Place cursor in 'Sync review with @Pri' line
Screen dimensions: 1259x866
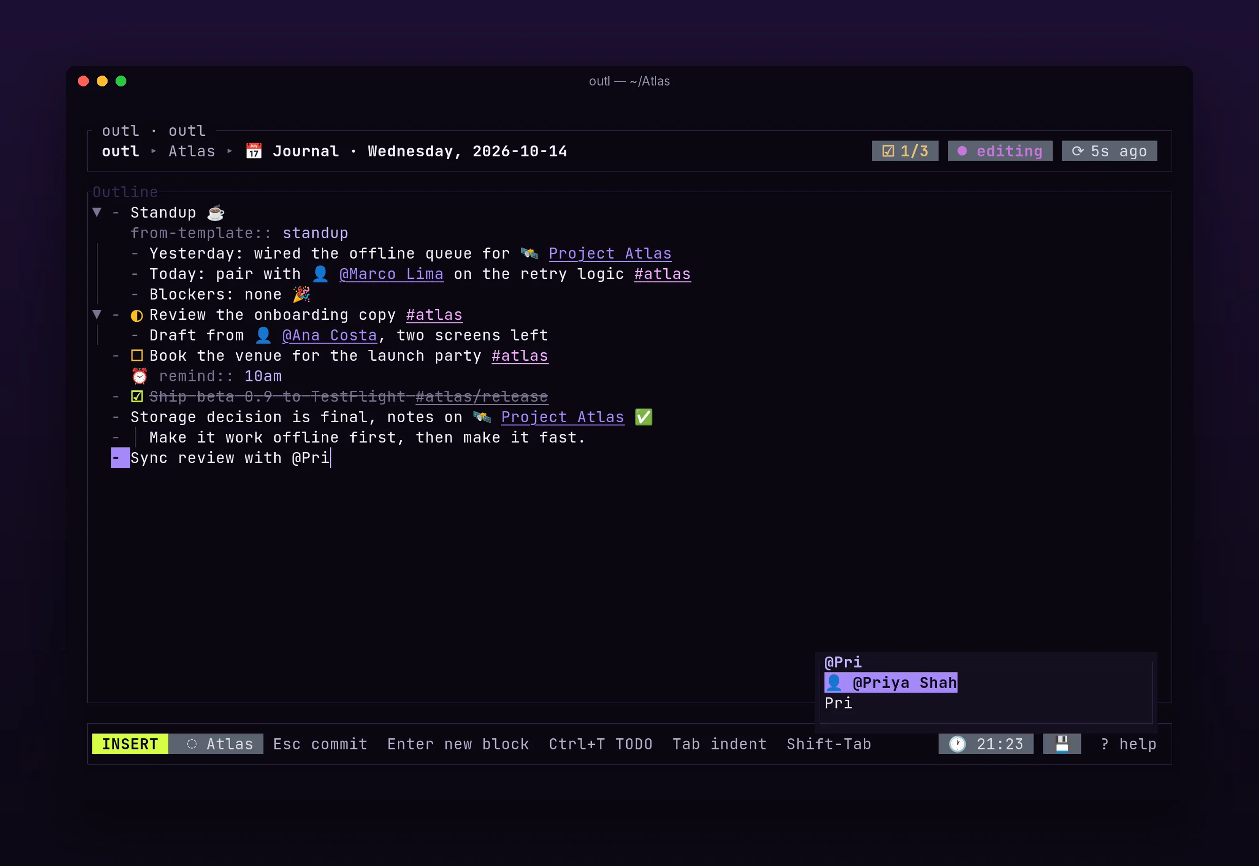pyautogui.click(x=230, y=458)
